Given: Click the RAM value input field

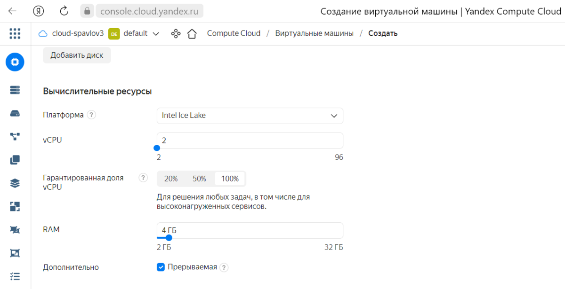Looking at the screenshot, I should 250,230.
